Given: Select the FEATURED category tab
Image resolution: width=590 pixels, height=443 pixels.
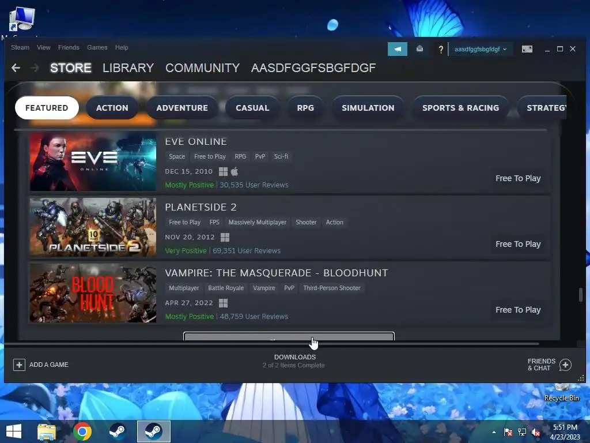Looking at the screenshot, I should click(47, 108).
